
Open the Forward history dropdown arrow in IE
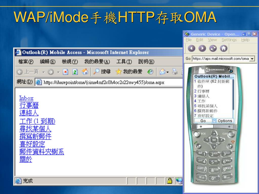point(58,72)
